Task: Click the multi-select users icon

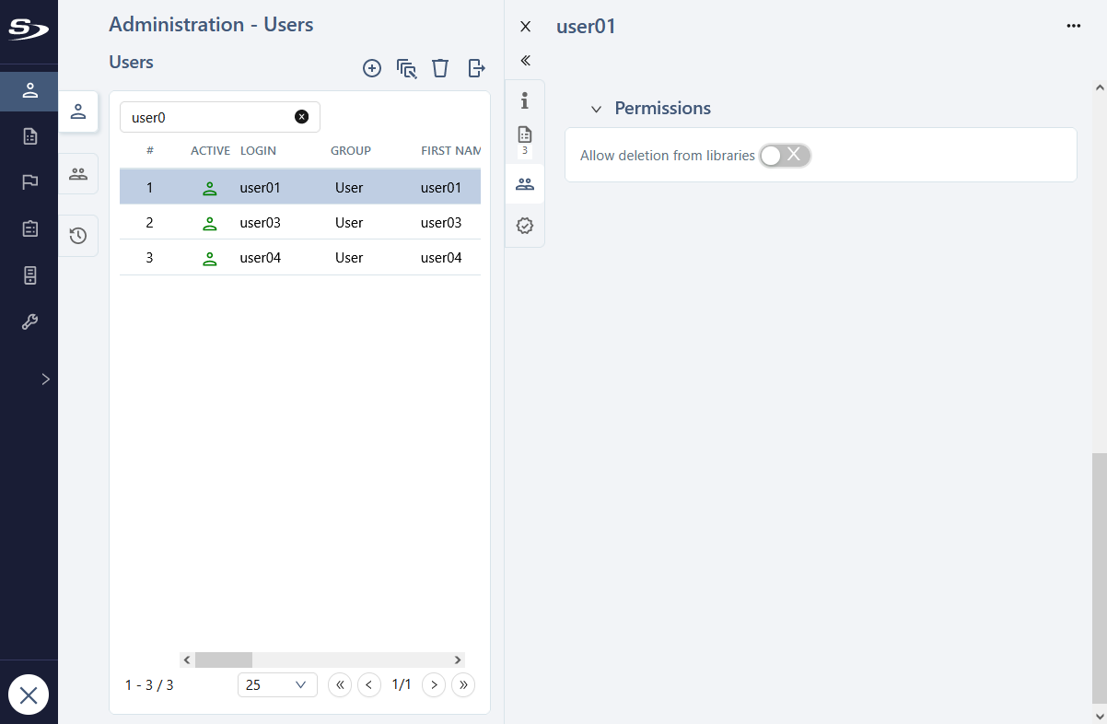Action: [406, 68]
